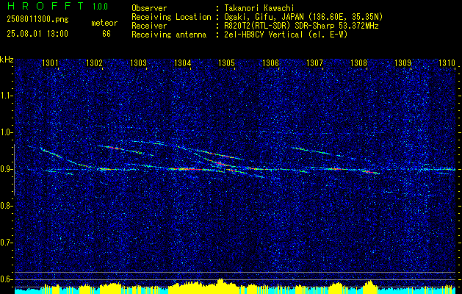Click the 1304 time marker
462x294 pixels.
click(x=182, y=62)
